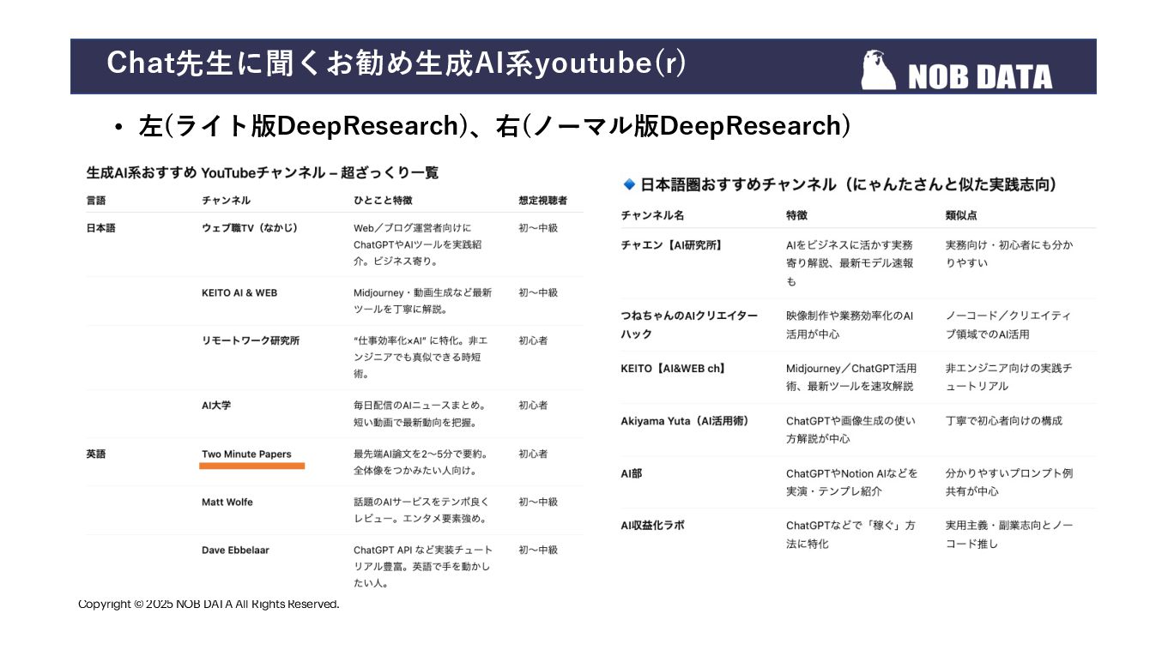Click description '話題のAIサービスをテンポ良くレビュー'

[x=421, y=510]
